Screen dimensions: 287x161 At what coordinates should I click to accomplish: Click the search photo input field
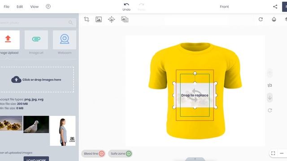38,23
